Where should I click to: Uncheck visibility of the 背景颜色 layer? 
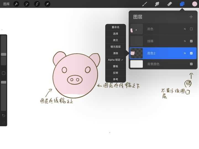[x=191, y=64]
